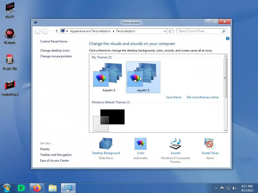Select the lowercase aquatic 8 theme
The image size is (258, 193).
143,77
